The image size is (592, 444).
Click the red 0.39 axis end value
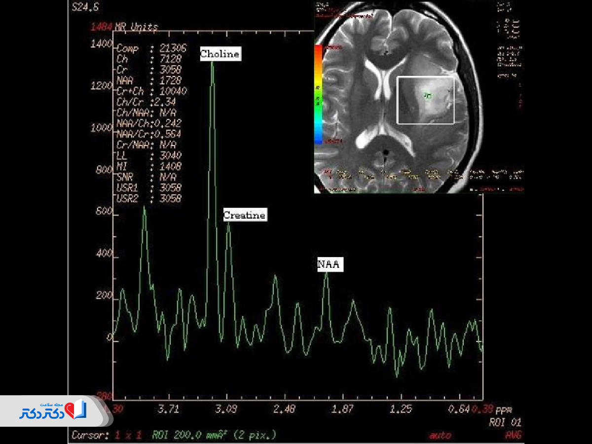482,409
